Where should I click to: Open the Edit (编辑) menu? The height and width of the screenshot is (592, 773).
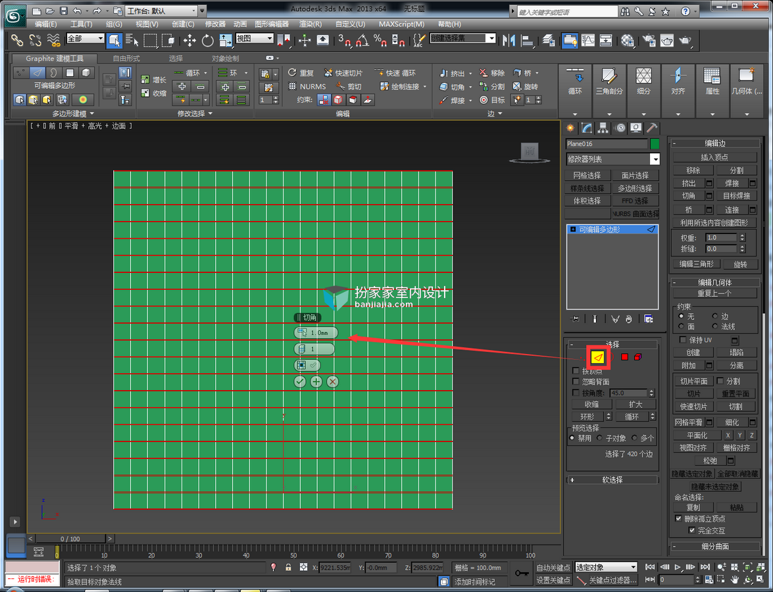click(46, 24)
